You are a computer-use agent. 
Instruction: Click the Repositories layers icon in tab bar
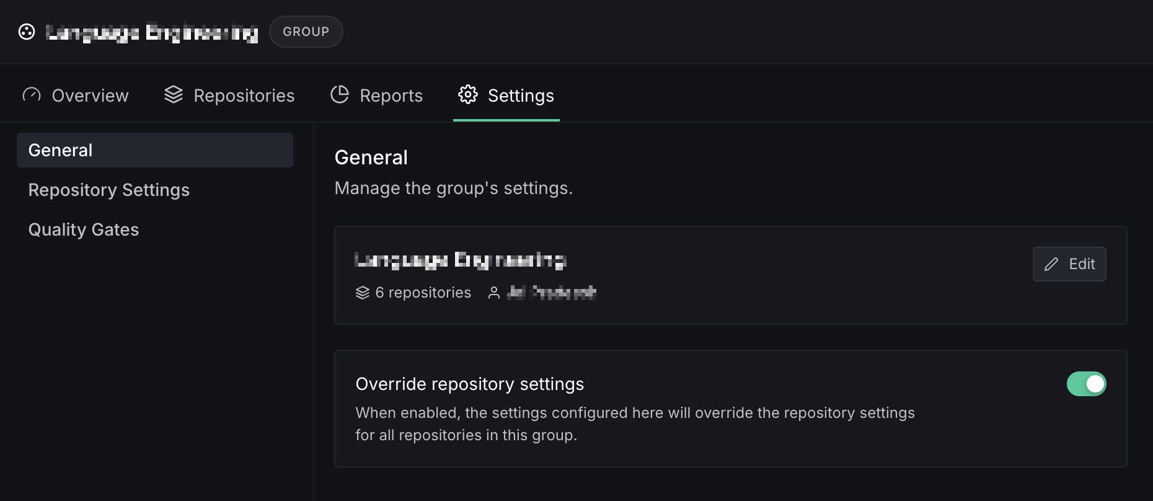pos(174,95)
